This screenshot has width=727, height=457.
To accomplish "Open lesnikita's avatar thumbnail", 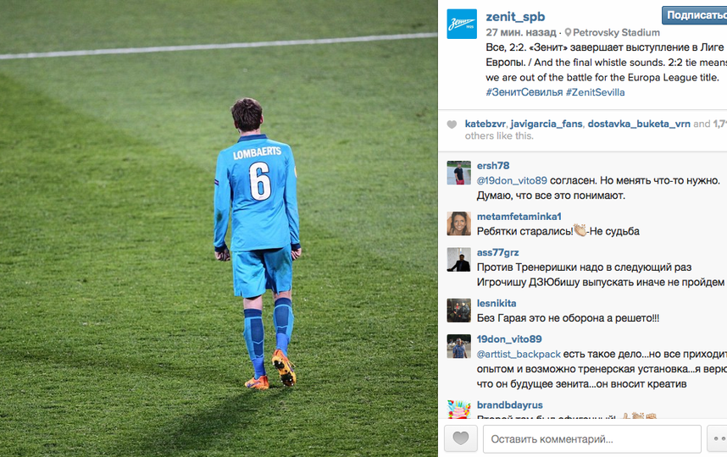I will coord(458,311).
